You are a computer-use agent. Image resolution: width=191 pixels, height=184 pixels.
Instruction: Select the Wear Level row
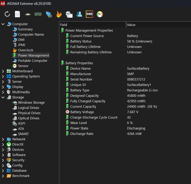(x=79, y=123)
